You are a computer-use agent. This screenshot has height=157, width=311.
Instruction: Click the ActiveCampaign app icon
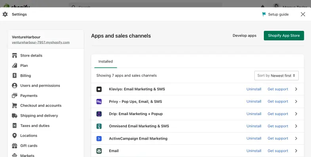(99, 138)
